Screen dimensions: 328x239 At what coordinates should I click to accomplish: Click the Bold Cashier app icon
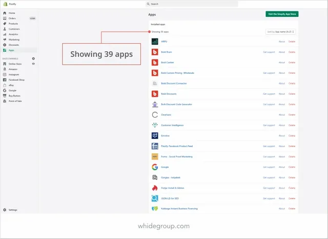[x=155, y=63]
